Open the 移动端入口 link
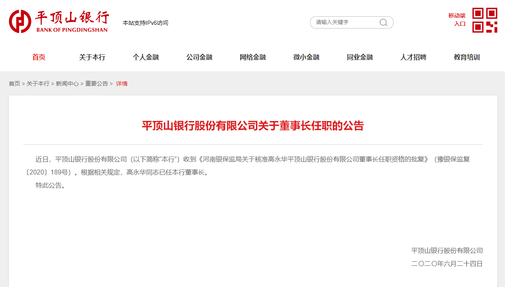 pyautogui.click(x=457, y=20)
